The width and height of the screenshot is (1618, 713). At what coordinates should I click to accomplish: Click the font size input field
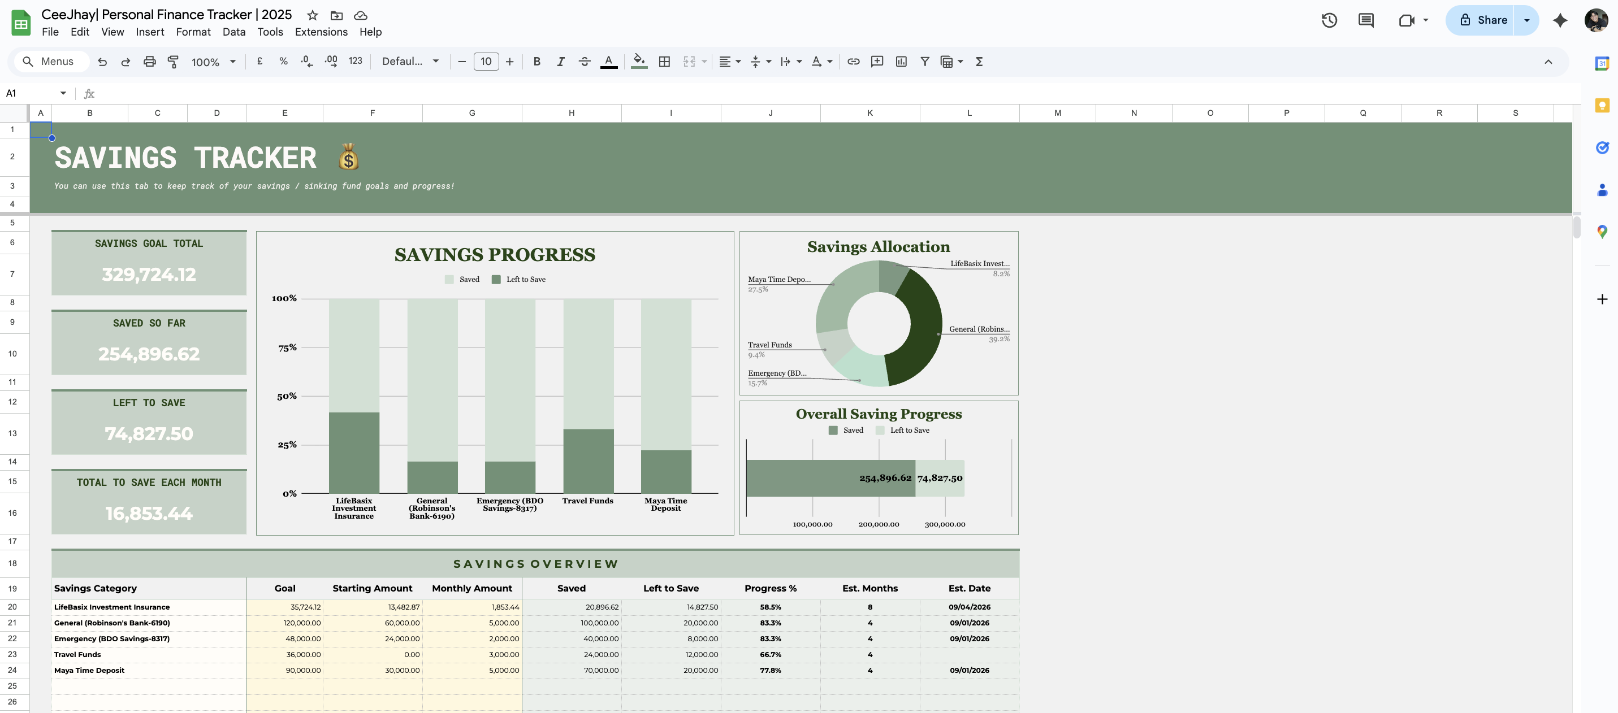[486, 62]
